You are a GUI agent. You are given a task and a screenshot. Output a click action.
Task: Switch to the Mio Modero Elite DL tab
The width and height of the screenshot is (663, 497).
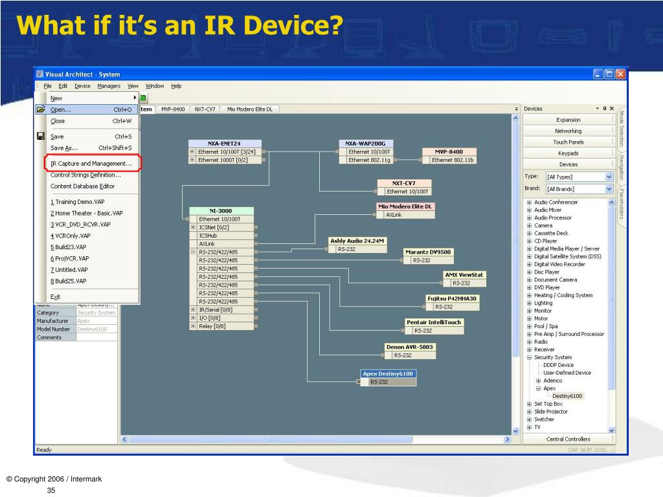[x=249, y=109]
